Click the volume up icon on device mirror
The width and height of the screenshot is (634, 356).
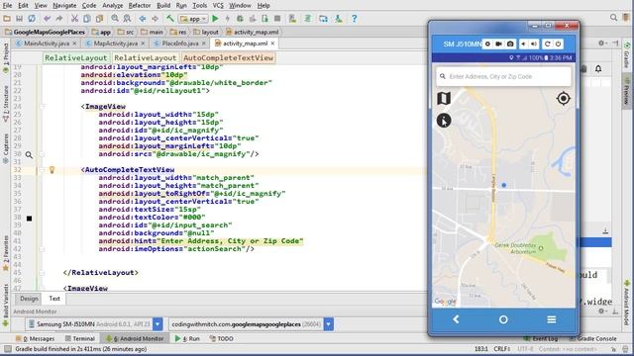(534, 44)
